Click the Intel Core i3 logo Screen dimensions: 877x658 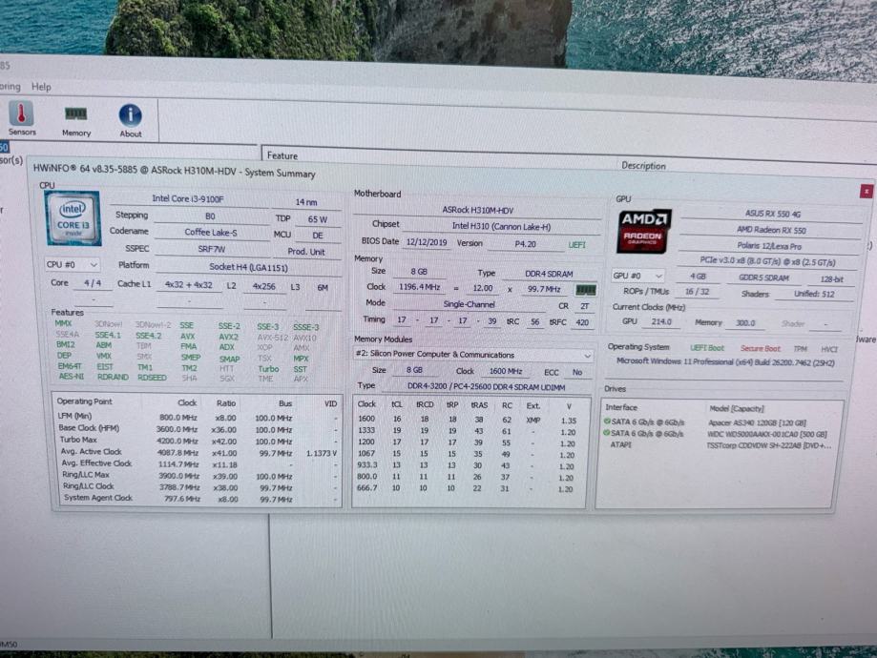(x=73, y=218)
